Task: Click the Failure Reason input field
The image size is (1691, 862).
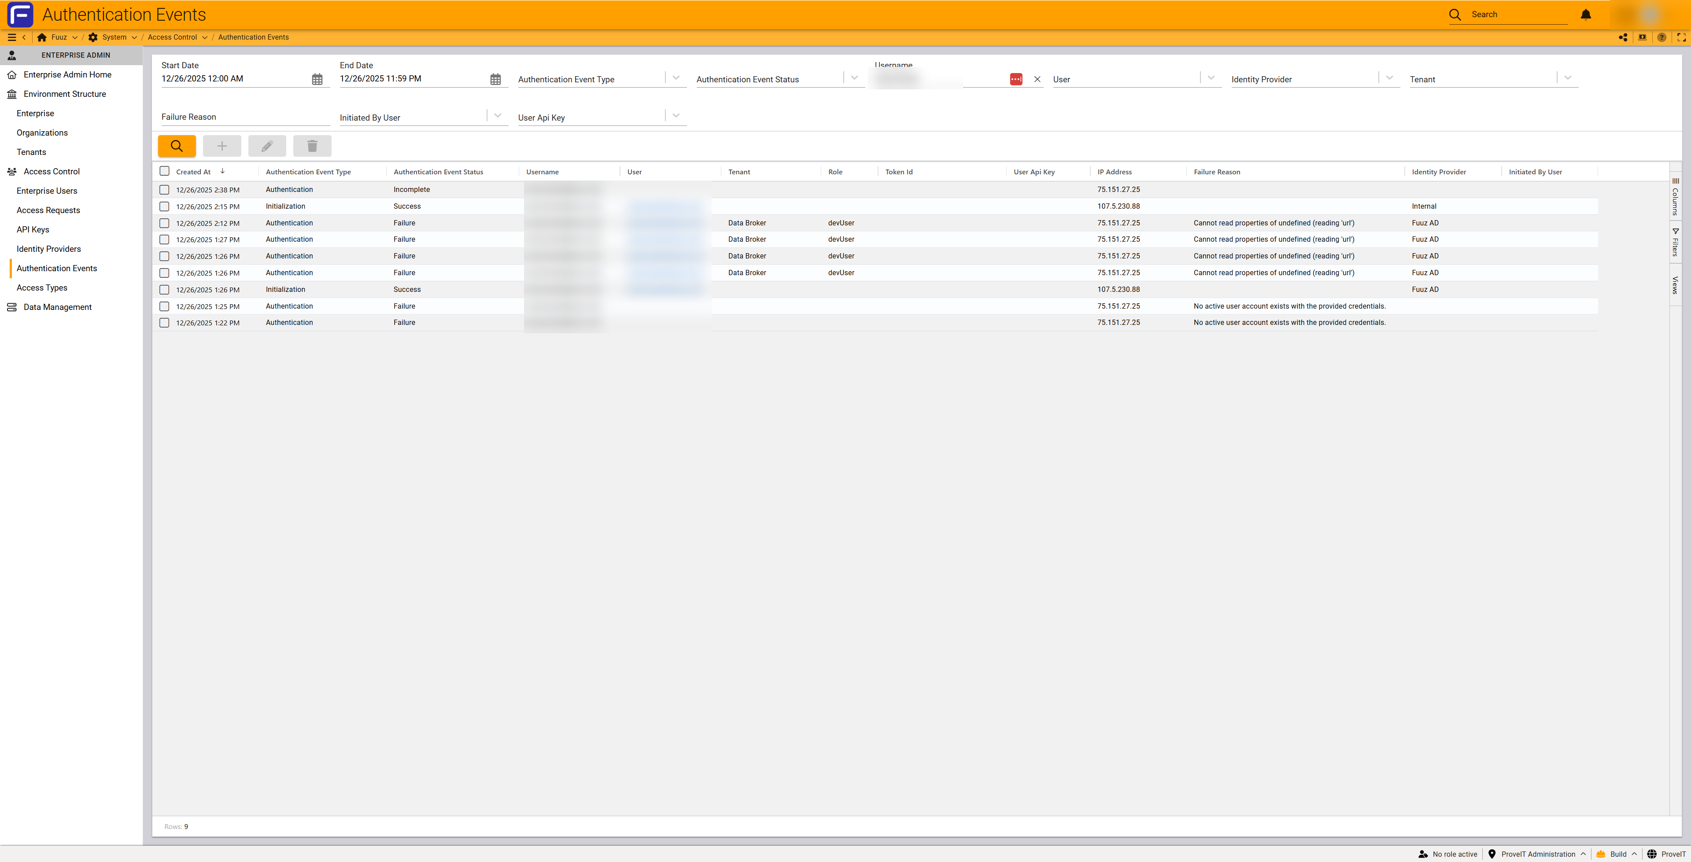Action: (244, 117)
